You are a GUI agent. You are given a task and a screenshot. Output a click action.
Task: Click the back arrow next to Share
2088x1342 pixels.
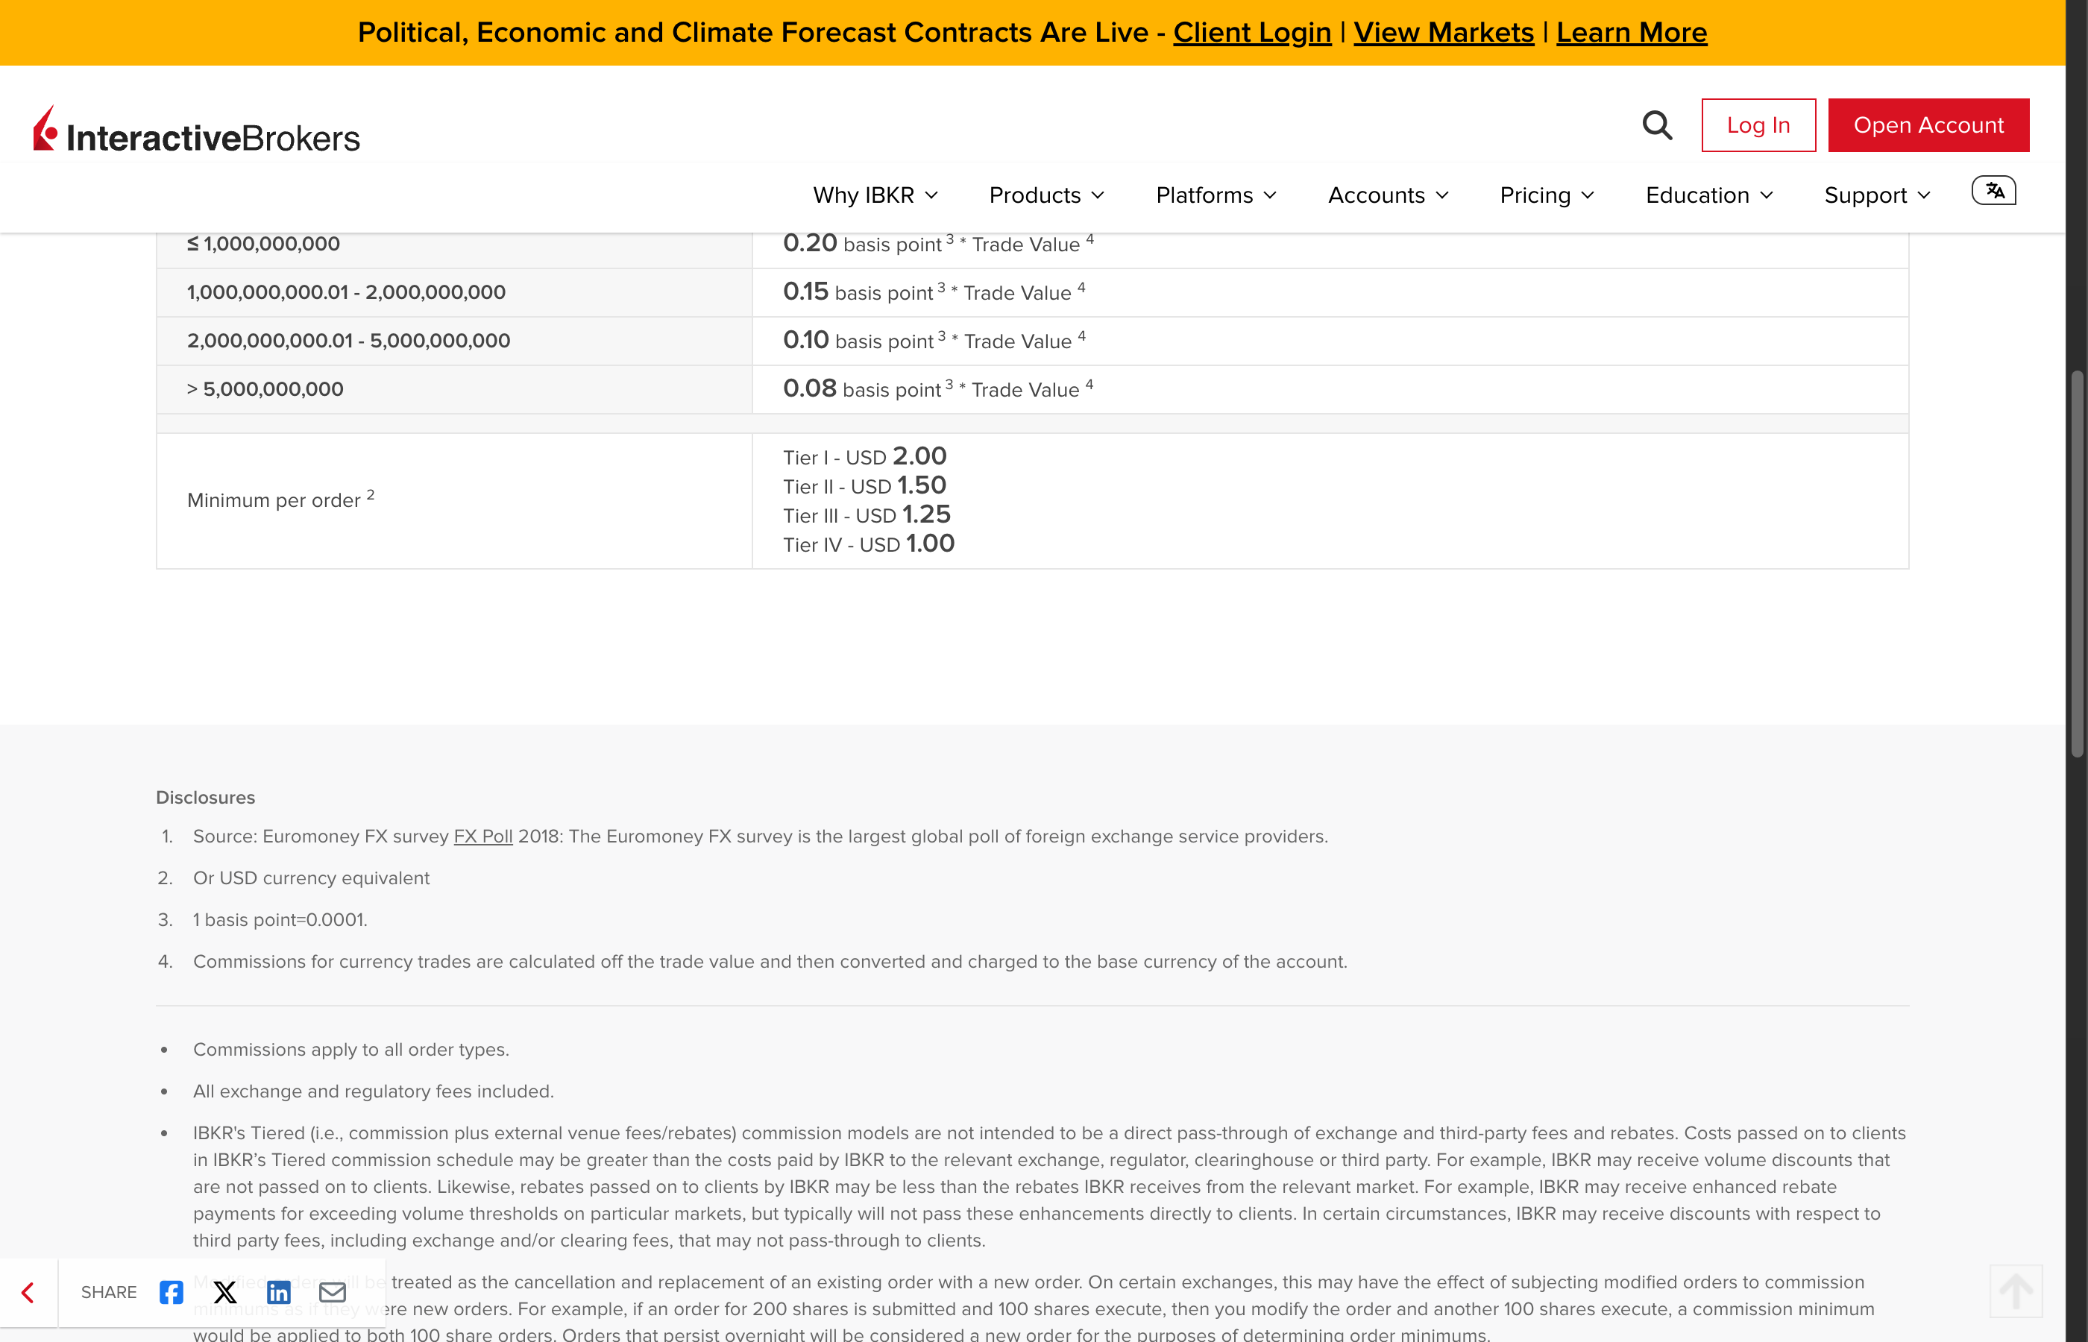pyautogui.click(x=28, y=1292)
